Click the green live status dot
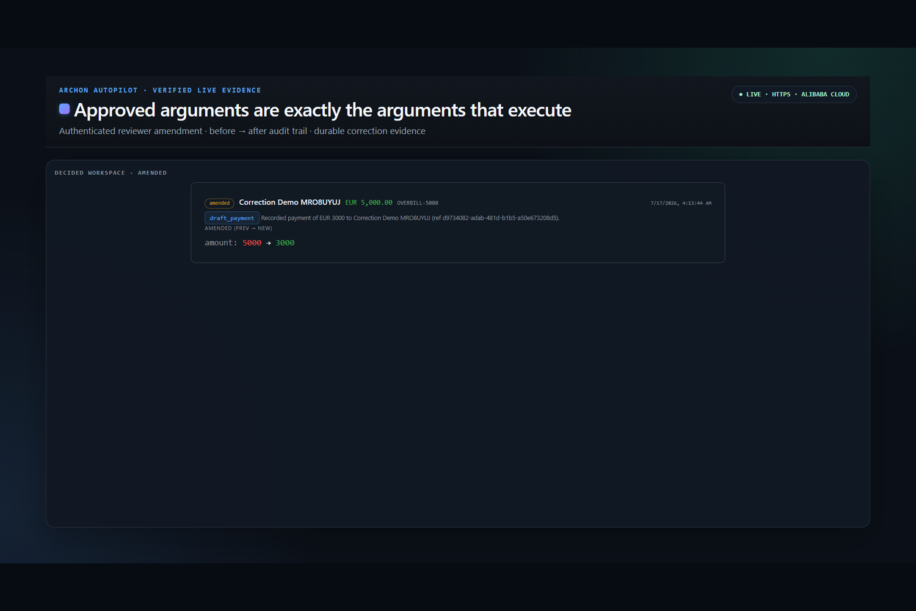The image size is (916, 611). coord(741,95)
